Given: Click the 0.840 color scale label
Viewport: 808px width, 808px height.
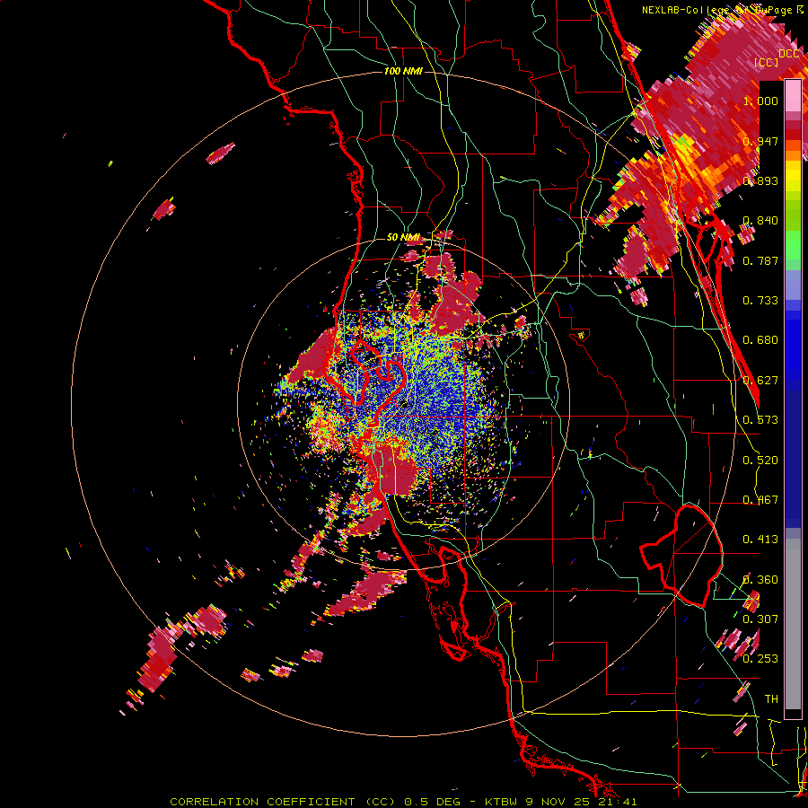Looking at the screenshot, I should 760,221.
